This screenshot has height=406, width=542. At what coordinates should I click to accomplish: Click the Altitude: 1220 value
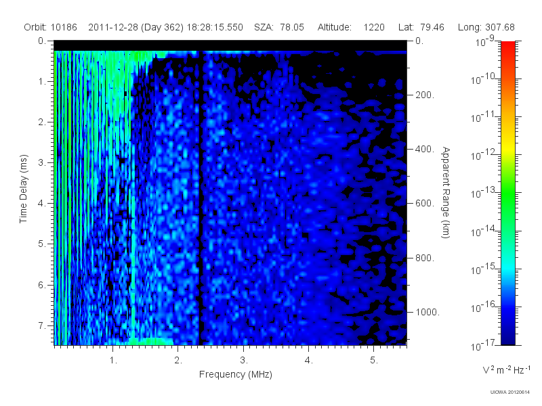(351, 27)
